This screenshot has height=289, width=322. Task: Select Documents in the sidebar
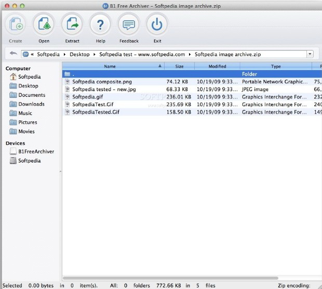click(32, 95)
